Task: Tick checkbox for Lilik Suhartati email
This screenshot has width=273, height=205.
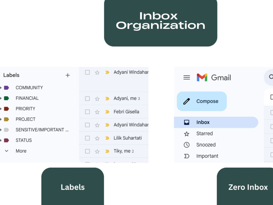Action: 87,138
